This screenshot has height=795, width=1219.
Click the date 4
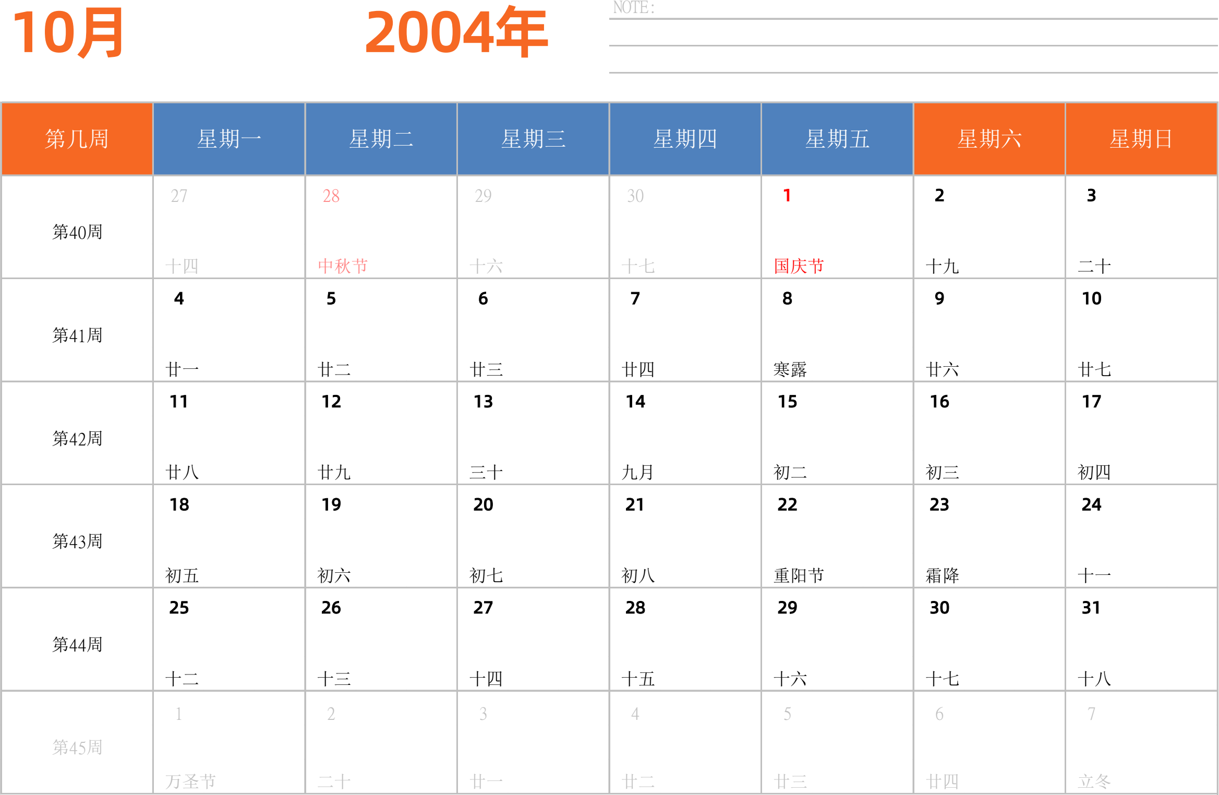(179, 298)
